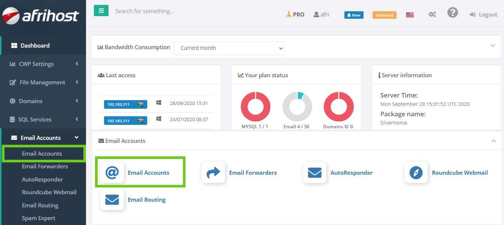Click the Email Routing envelope icon
The width and height of the screenshot is (504, 225).
pos(112,199)
